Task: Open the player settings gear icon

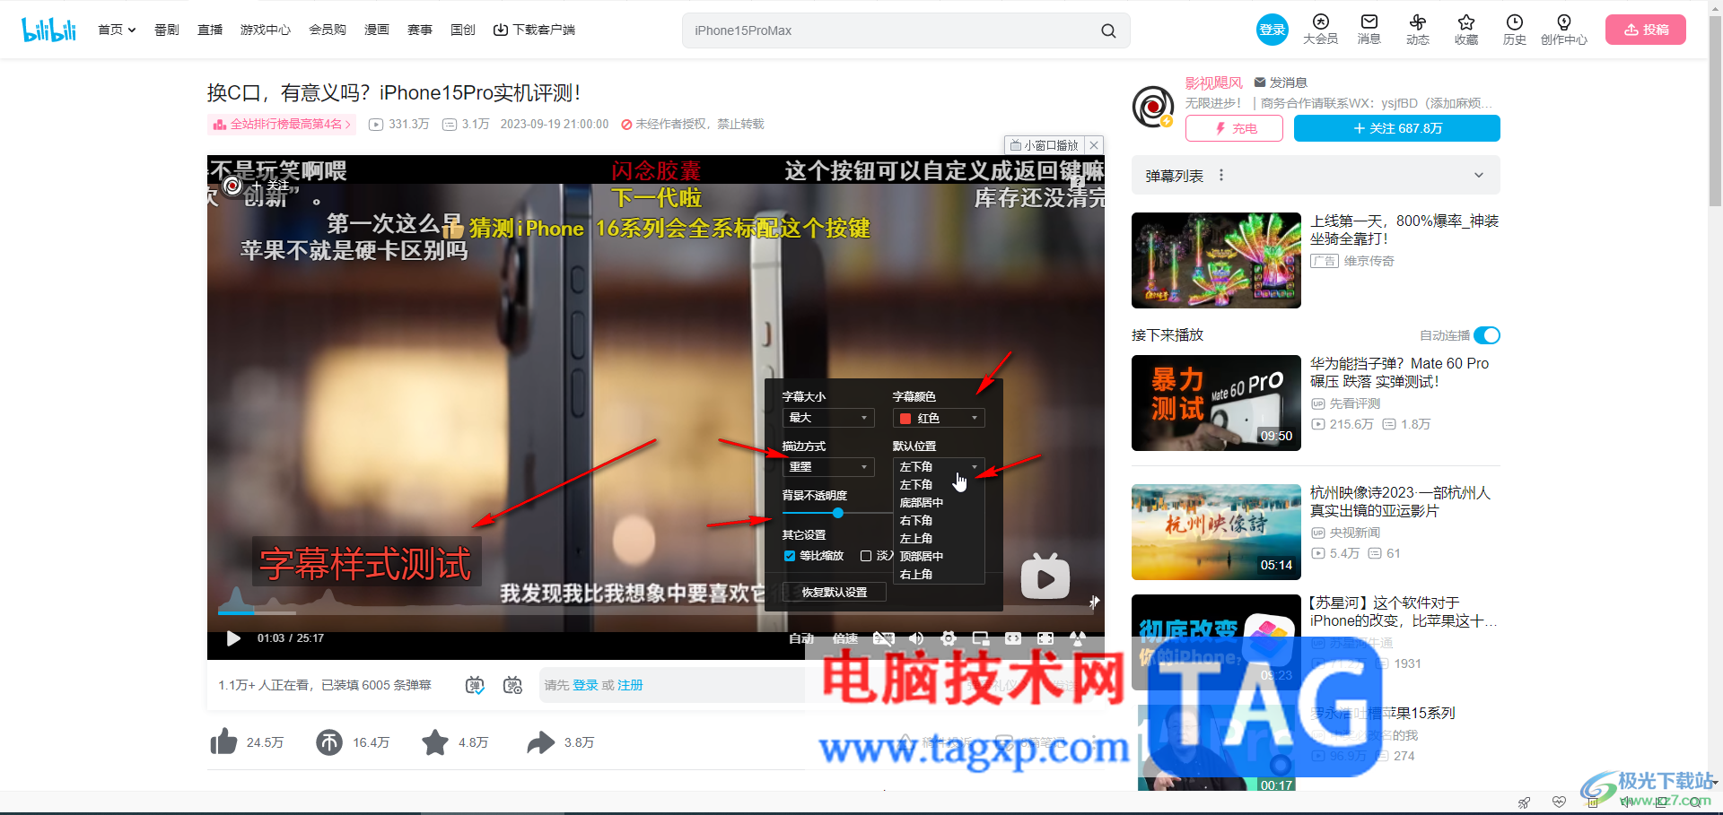Action: 949,638
